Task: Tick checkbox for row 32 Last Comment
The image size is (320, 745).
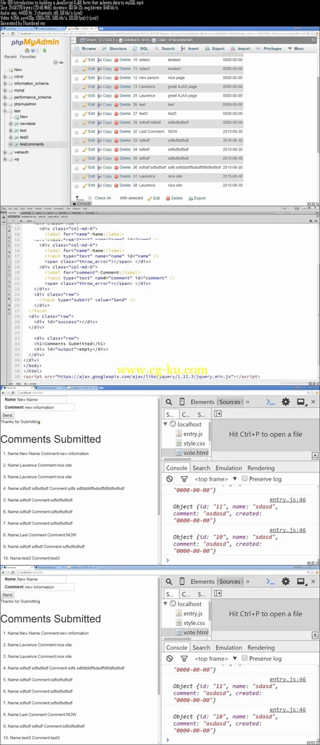Action: click(x=77, y=132)
